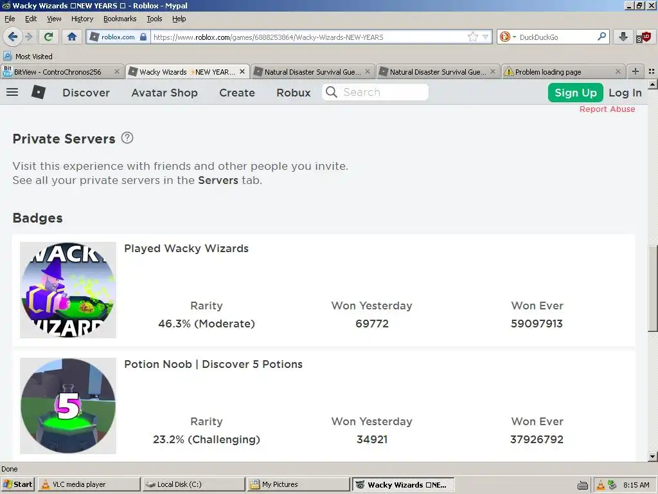Click the Roblox search magnifier icon
Image resolution: width=658 pixels, height=494 pixels.
[x=332, y=92]
